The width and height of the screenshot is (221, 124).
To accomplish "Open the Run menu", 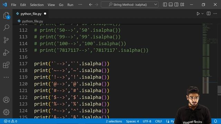I will (x=70, y=5).
